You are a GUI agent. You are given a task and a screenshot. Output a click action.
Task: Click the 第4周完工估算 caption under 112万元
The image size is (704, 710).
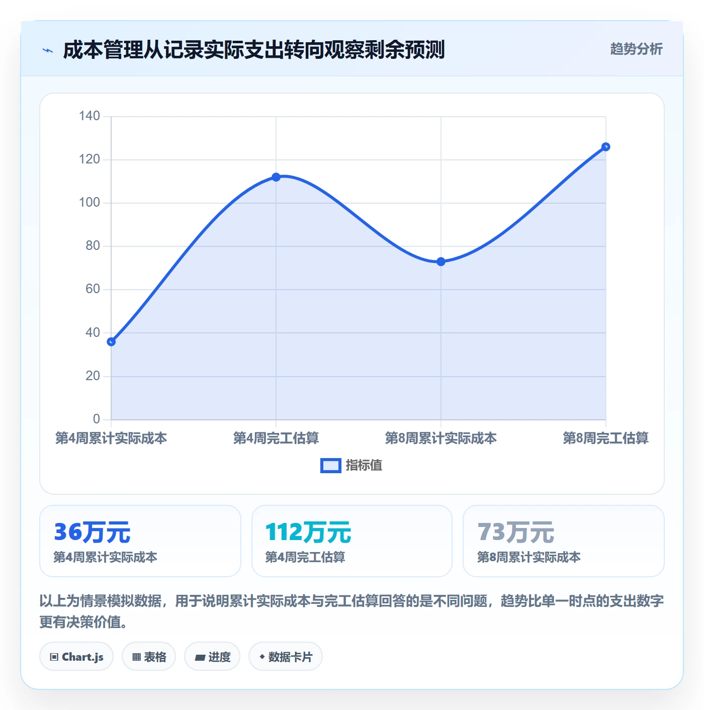click(305, 557)
